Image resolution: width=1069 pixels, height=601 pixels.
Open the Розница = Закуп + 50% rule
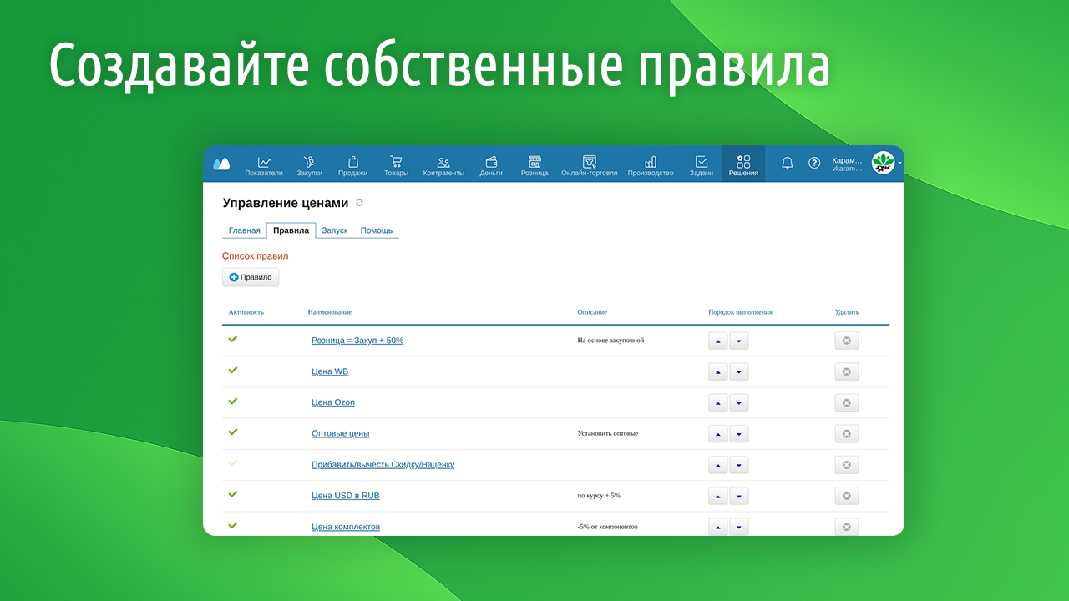tap(357, 341)
